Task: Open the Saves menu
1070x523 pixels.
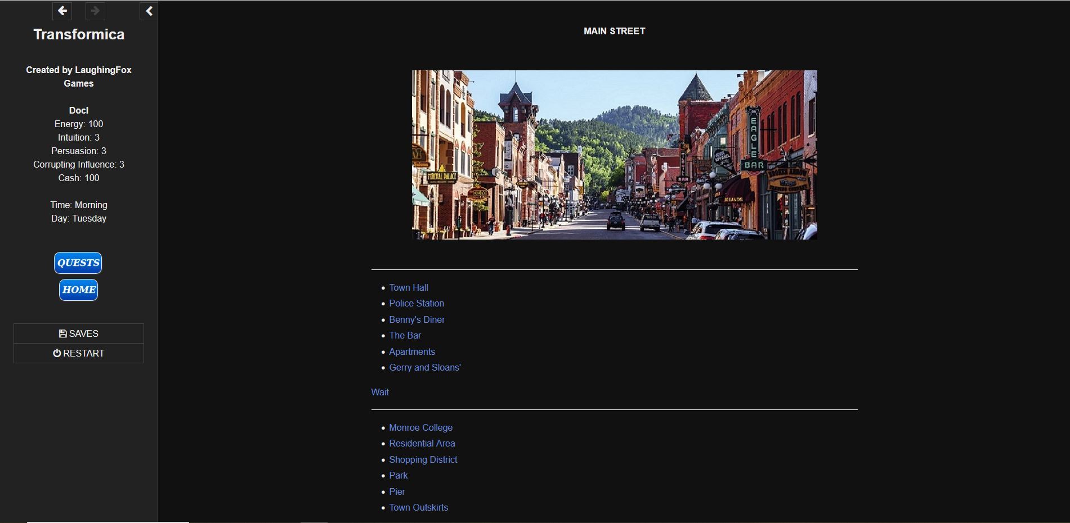Action: click(79, 333)
